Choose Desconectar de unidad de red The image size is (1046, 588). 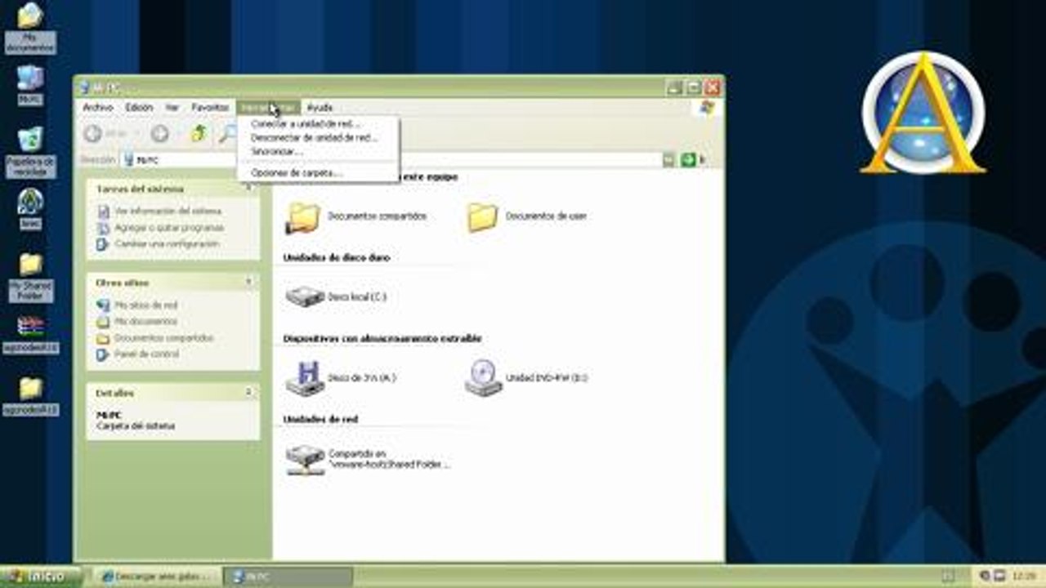(x=318, y=138)
